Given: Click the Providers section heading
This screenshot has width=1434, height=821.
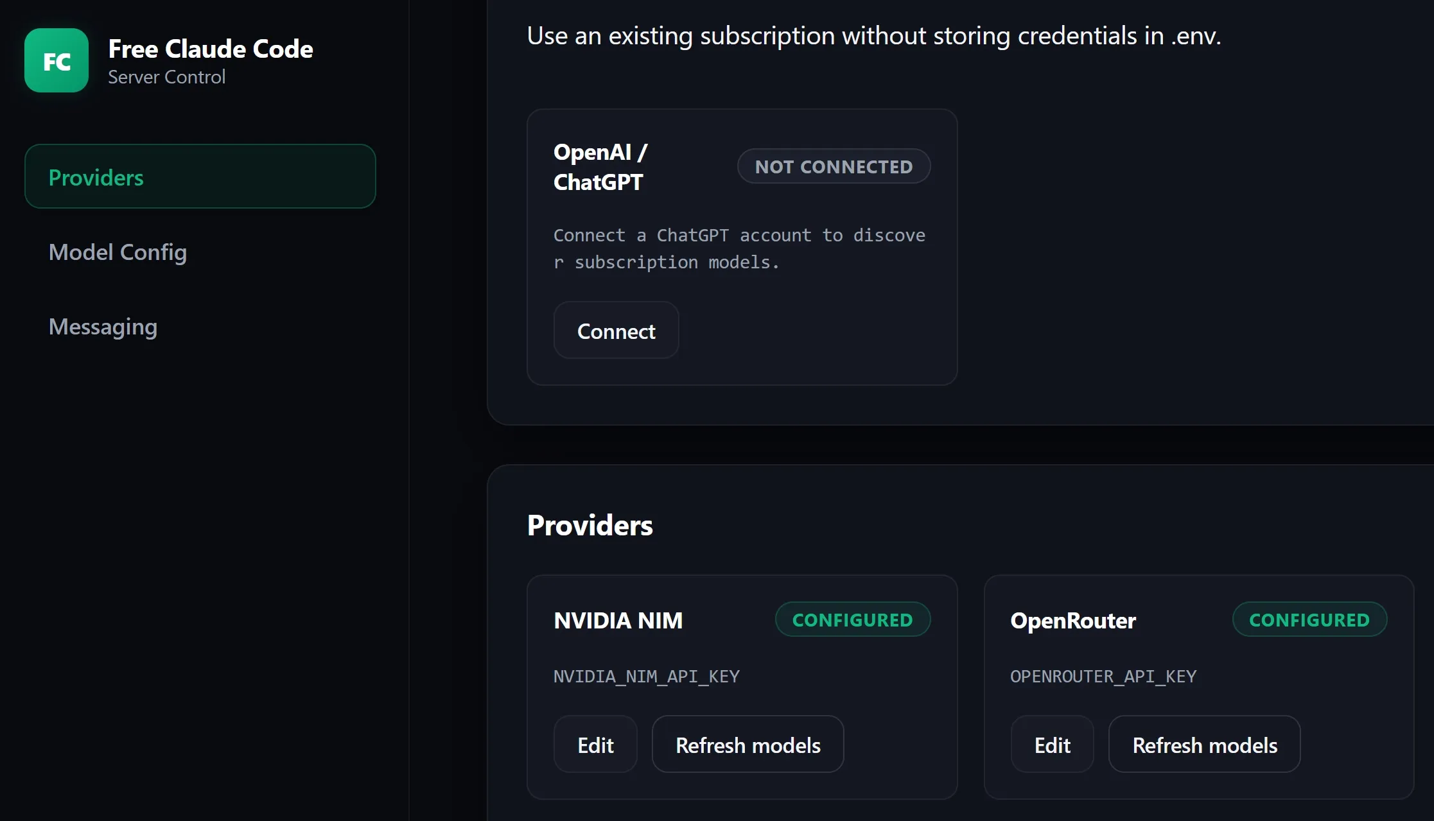Looking at the screenshot, I should (590, 525).
